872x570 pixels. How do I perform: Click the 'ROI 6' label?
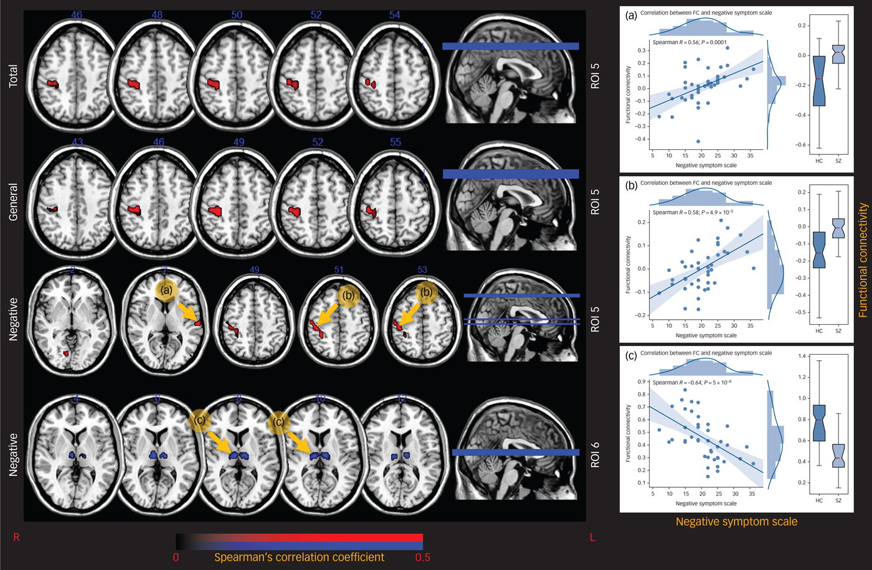click(595, 454)
